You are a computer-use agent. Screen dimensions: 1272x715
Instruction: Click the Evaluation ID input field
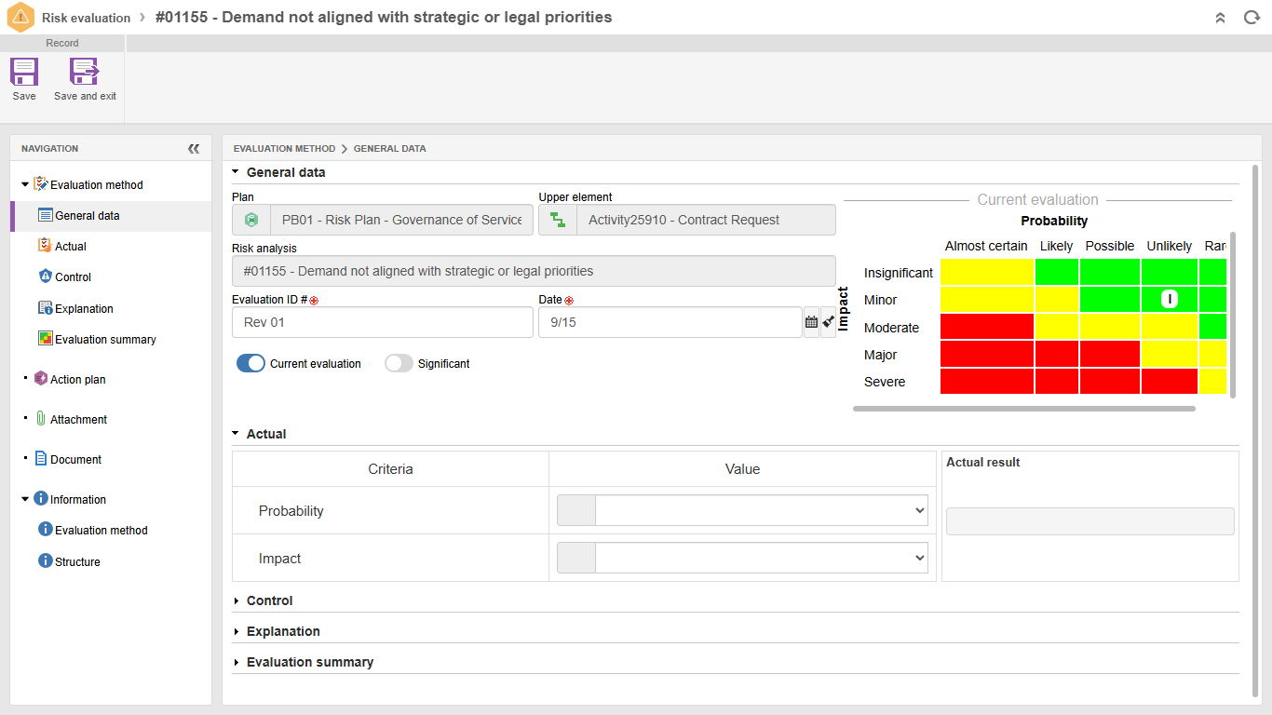tap(382, 322)
